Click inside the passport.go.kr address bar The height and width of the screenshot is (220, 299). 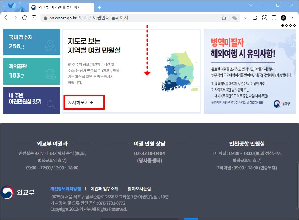(121, 18)
